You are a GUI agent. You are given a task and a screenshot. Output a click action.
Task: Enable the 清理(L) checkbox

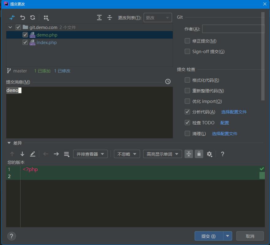click(x=187, y=134)
